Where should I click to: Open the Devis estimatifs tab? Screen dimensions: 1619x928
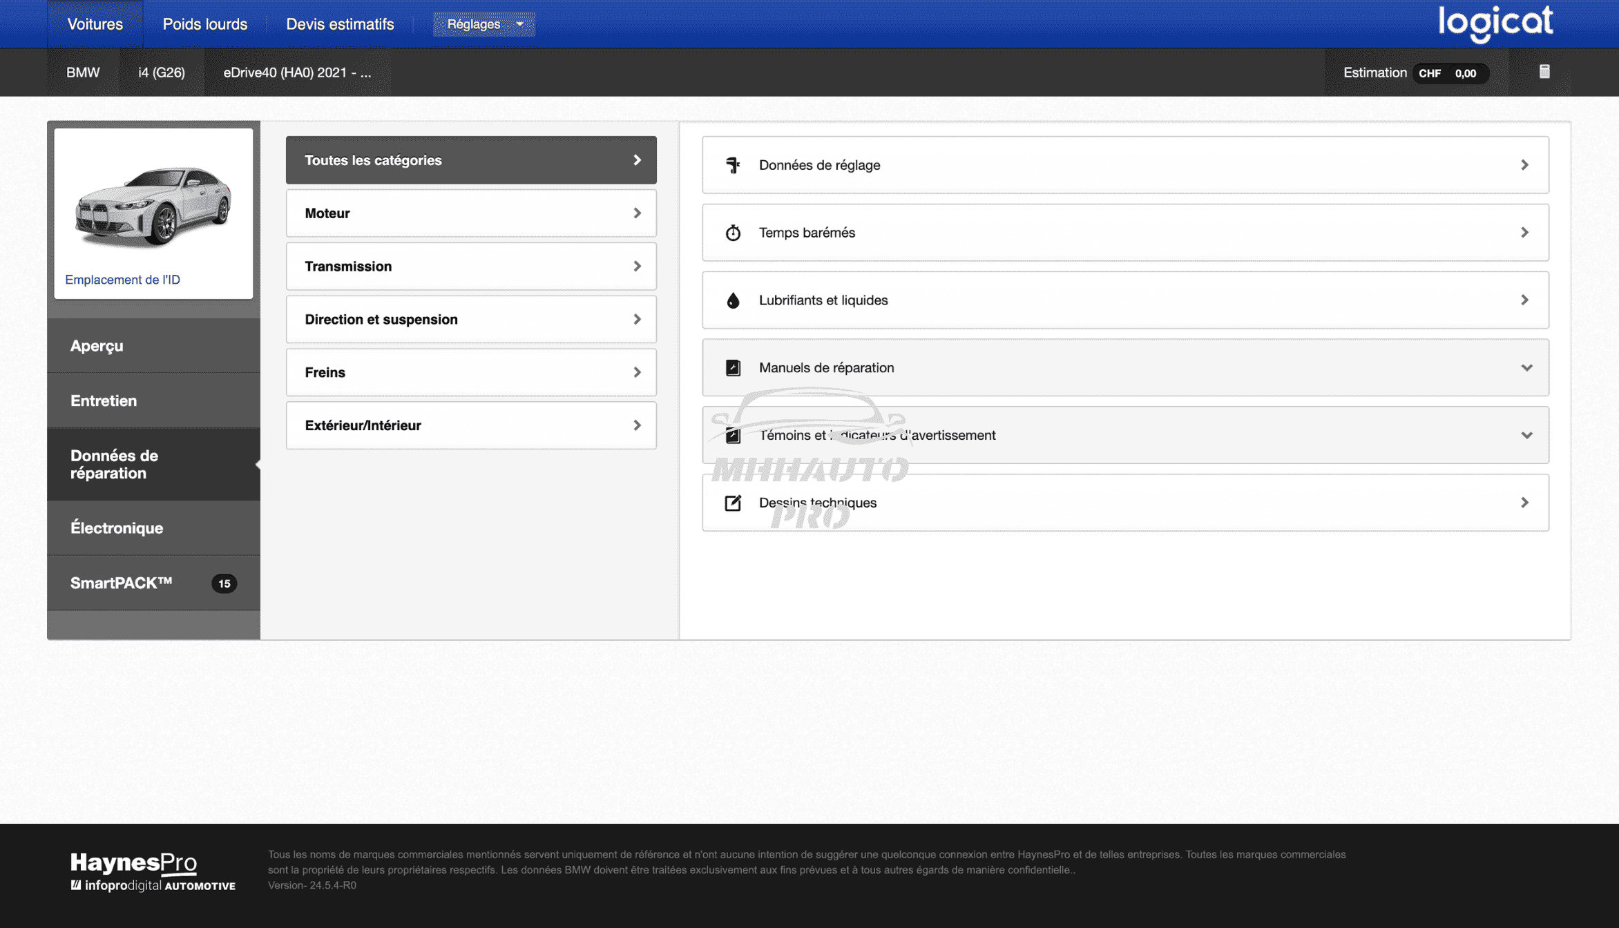[340, 24]
